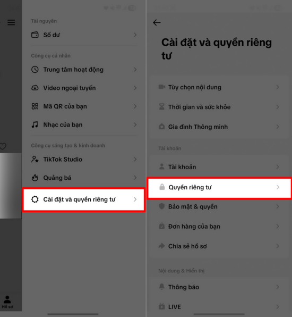Tap the hamburger menu icon
This screenshot has height=317, width=292.
11,22
